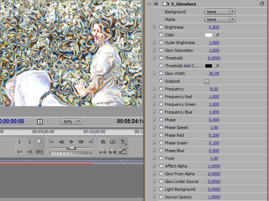This screenshot has height=201, width=269.
Task: Toggle animation stopwatch for Twist
Action: (x=161, y=158)
